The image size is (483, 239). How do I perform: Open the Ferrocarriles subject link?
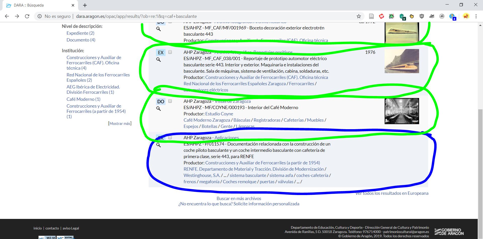[x=302, y=84]
